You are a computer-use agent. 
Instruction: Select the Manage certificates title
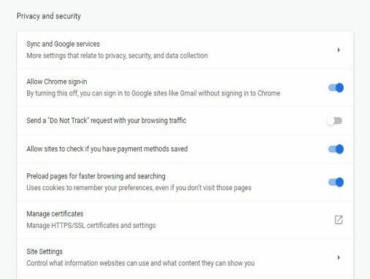click(x=55, y=214)
